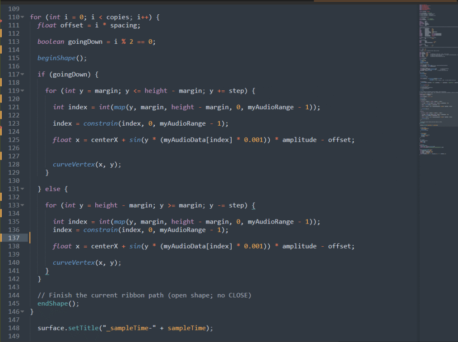Collapse the fold arrow at line 110

[22, 17]
